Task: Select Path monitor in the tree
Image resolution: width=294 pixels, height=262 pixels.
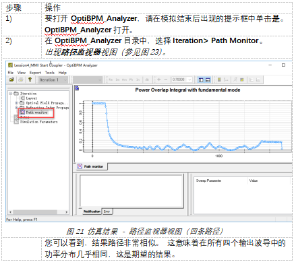Action: tap(36, 112)
